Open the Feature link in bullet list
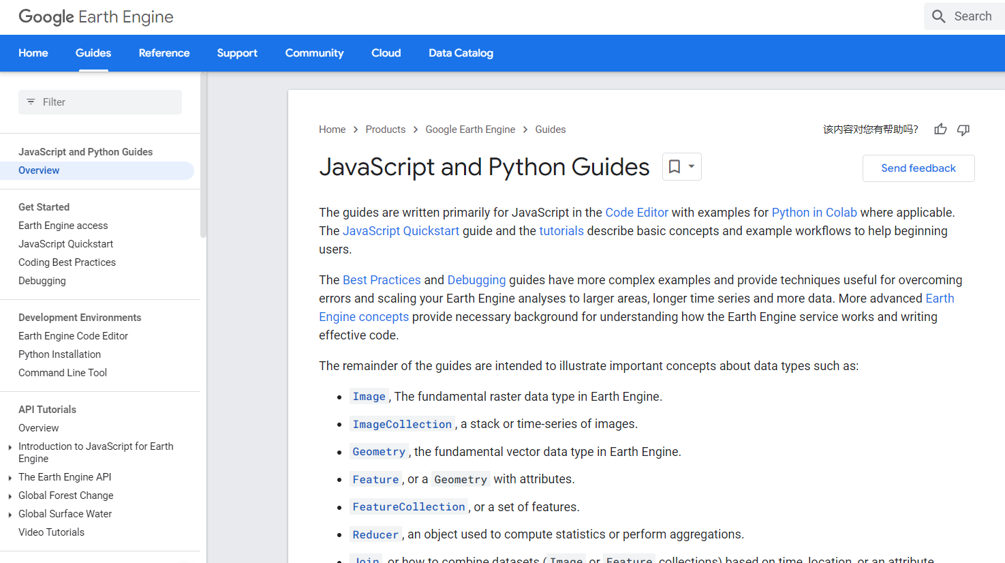Viewport: 1005px width, 563px height. tap(375, 479)
